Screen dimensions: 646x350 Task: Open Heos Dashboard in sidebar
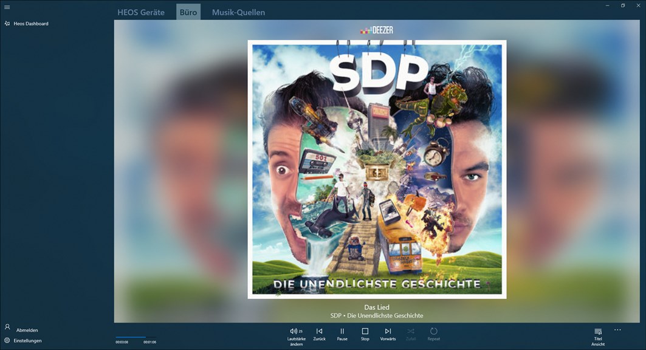tap(26, 24)
